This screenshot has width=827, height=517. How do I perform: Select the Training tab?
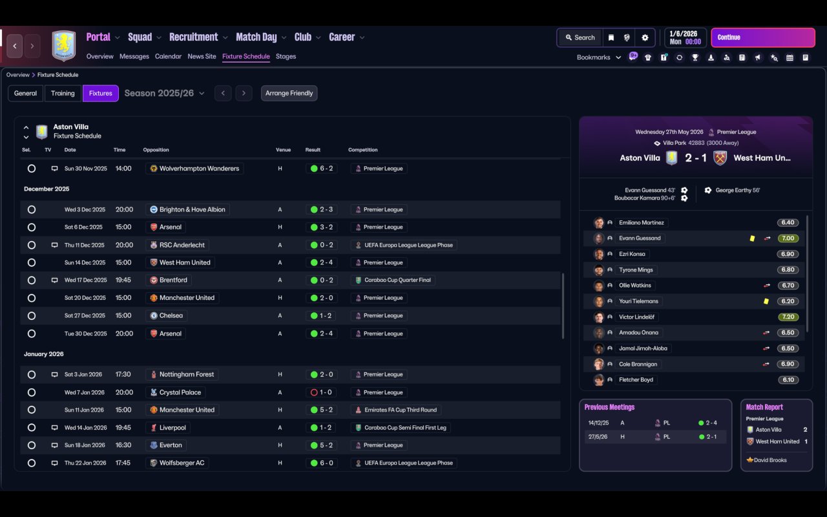click(x=63, y=93)
